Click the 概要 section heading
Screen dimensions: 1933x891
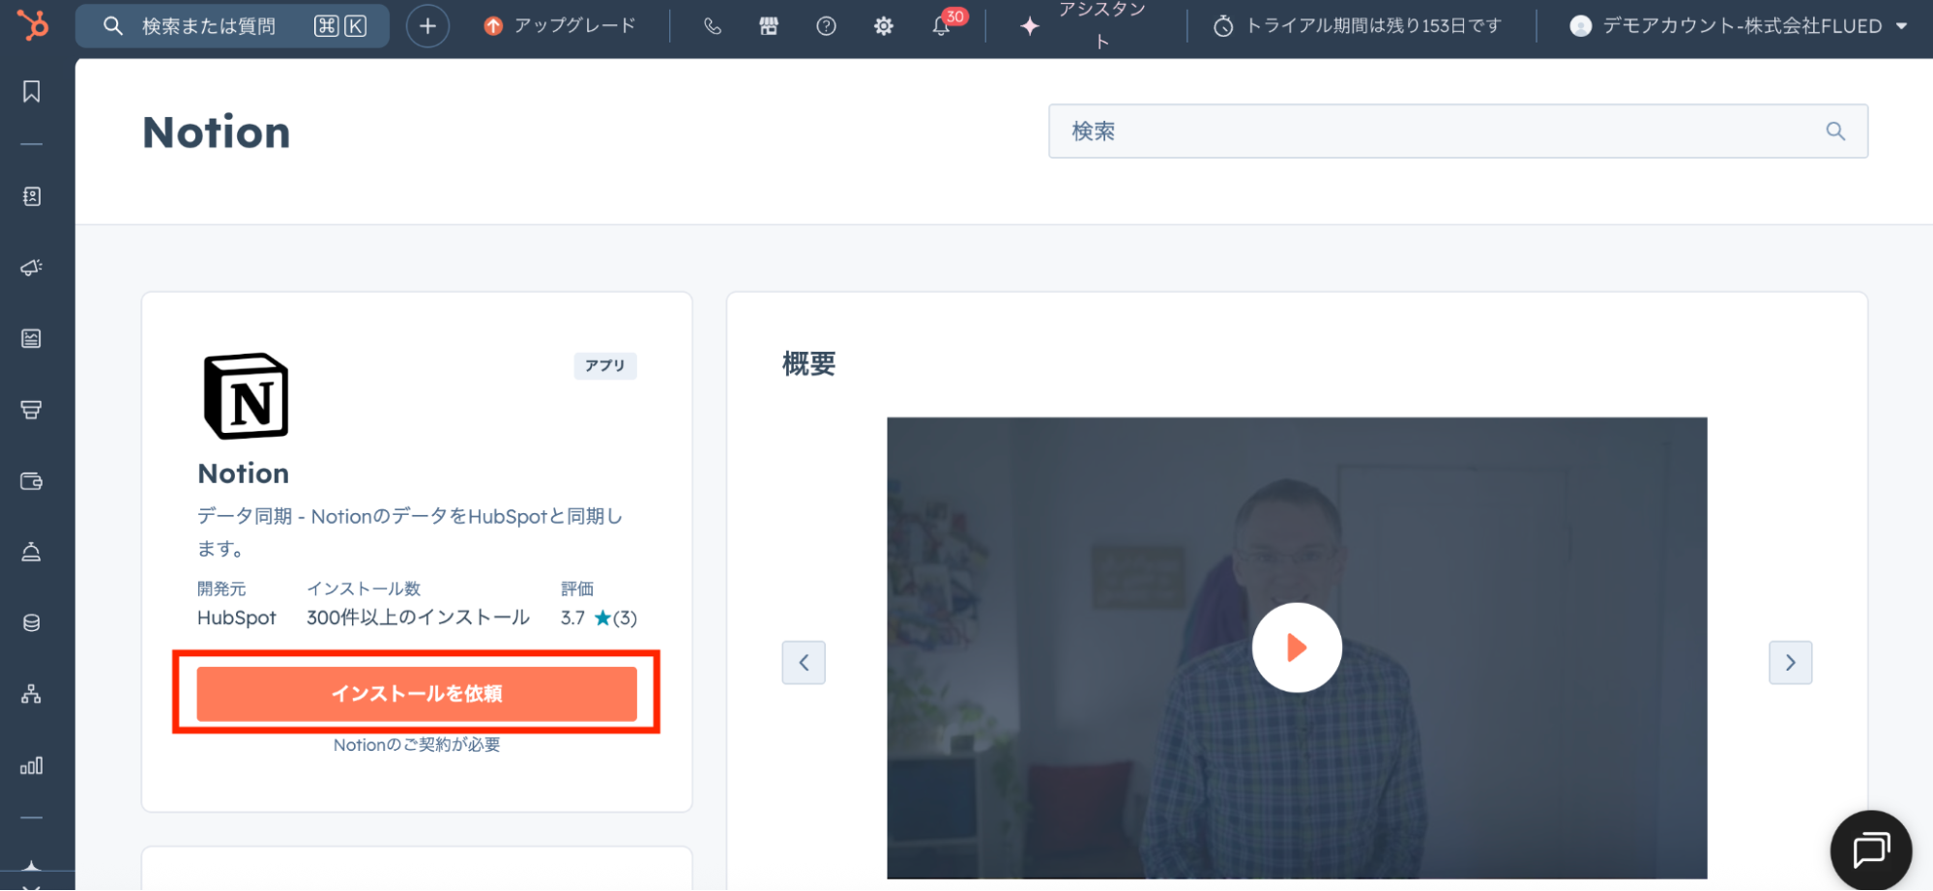[808, 364]
